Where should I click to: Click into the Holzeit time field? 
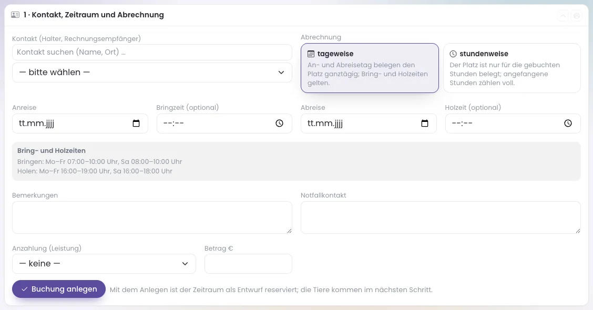point(513,123)
